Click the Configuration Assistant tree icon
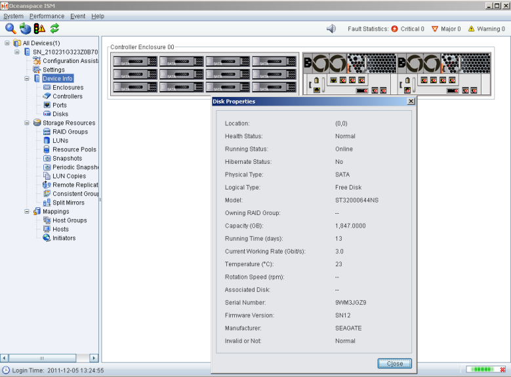511x377 pixels. [x=37, y=60]
